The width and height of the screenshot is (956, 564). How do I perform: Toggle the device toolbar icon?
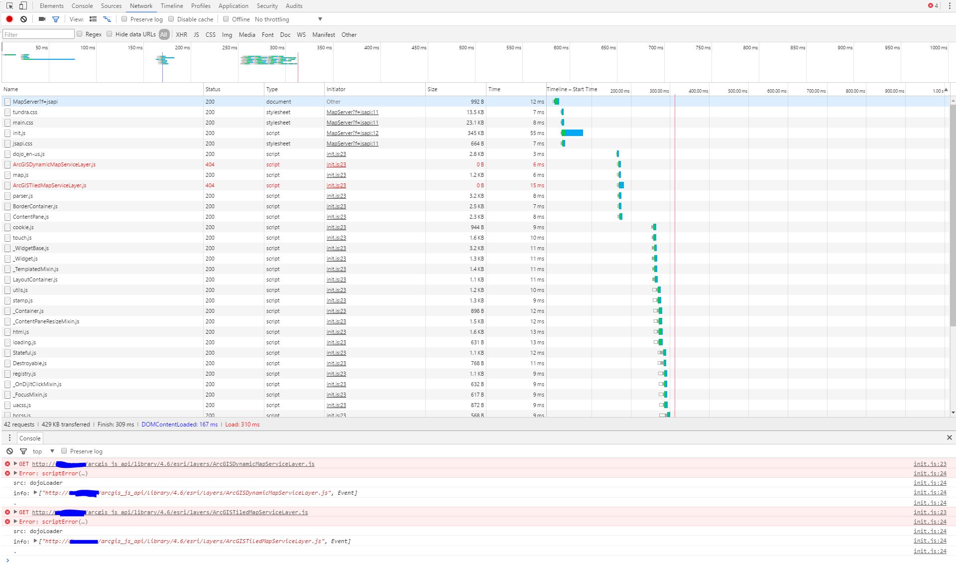click(23, 6)
